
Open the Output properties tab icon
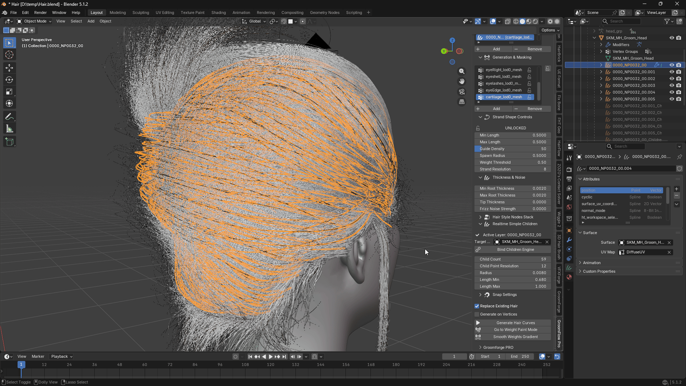[x=569, y=179]
